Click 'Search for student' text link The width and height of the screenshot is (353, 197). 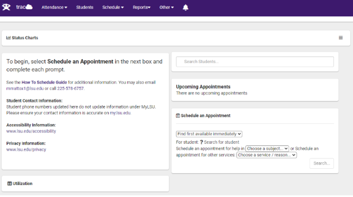[x=222, y=142]
